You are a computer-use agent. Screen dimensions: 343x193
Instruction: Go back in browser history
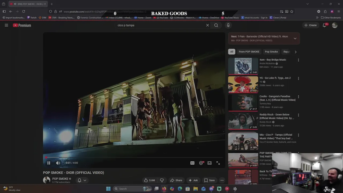(x=11, y=12)
